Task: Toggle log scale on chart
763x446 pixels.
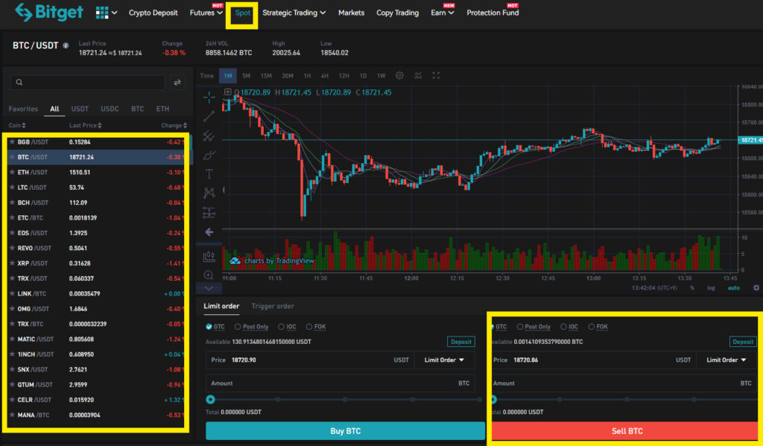Action: [x=711, y=288]
